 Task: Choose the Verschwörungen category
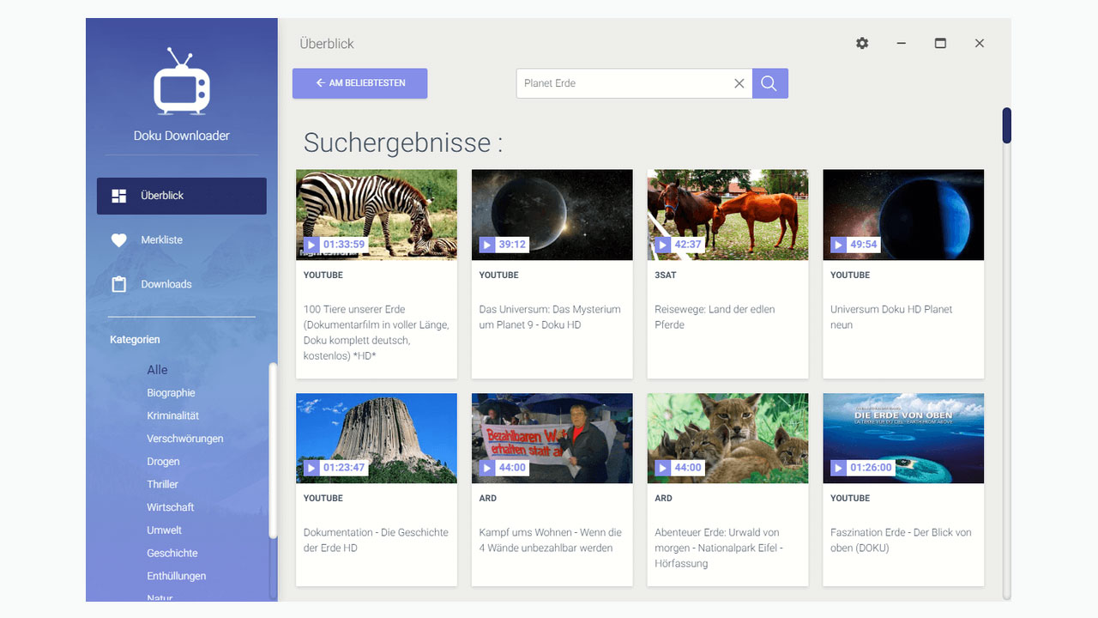tap(184, 439)
